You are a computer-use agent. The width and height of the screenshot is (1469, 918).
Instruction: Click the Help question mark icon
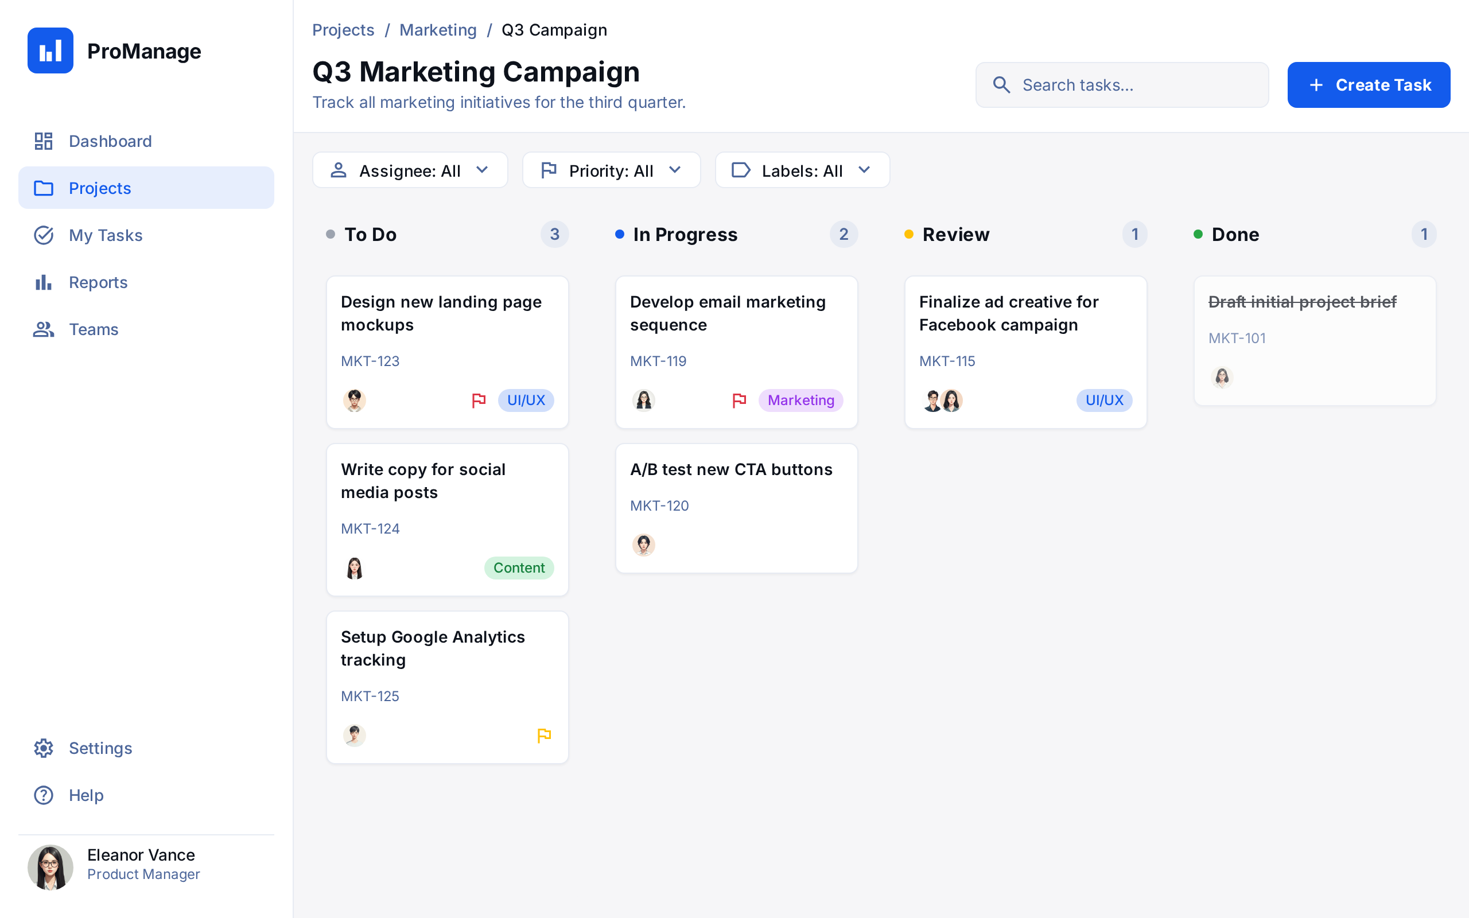[44, 795]
